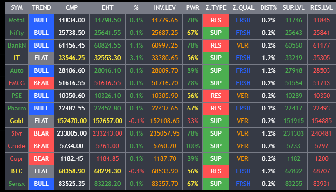Click the CMP value 25738.50
The height and width of the screenshot is (192, 336).
[72, 33]
